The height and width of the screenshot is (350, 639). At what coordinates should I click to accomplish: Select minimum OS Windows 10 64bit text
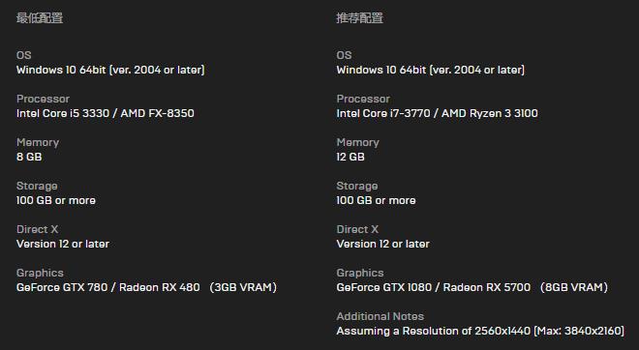coord(110,70)
